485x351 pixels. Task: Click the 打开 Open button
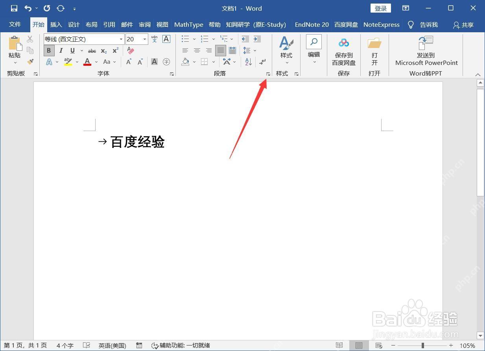[x=374, y=51]
